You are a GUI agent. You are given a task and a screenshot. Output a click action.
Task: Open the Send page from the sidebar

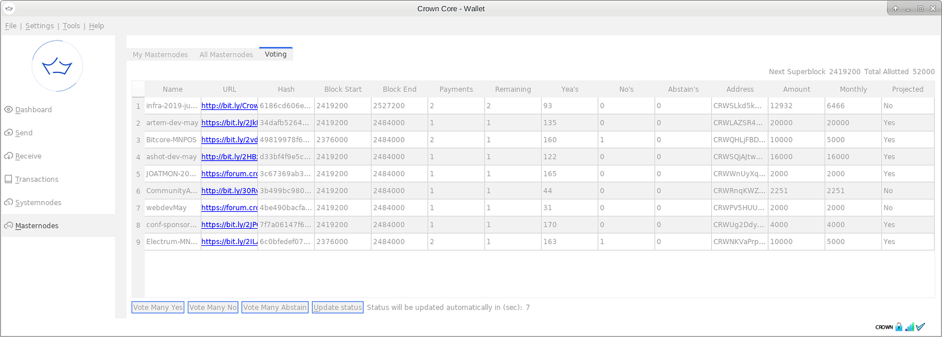click(x=19, y=133)
